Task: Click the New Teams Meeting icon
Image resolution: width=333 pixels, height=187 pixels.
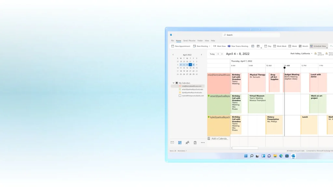Action: click(229, 46)
